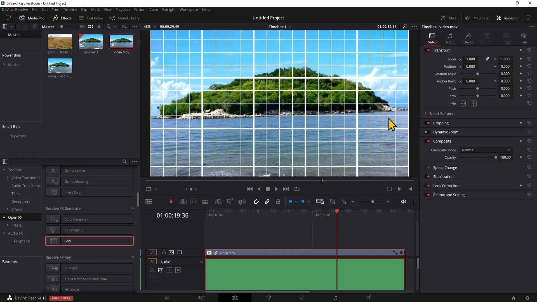This screenshot has height=302, width=537.
Task: Click the Link/Unlink clips icon
Action: click(x=267, y=202)
